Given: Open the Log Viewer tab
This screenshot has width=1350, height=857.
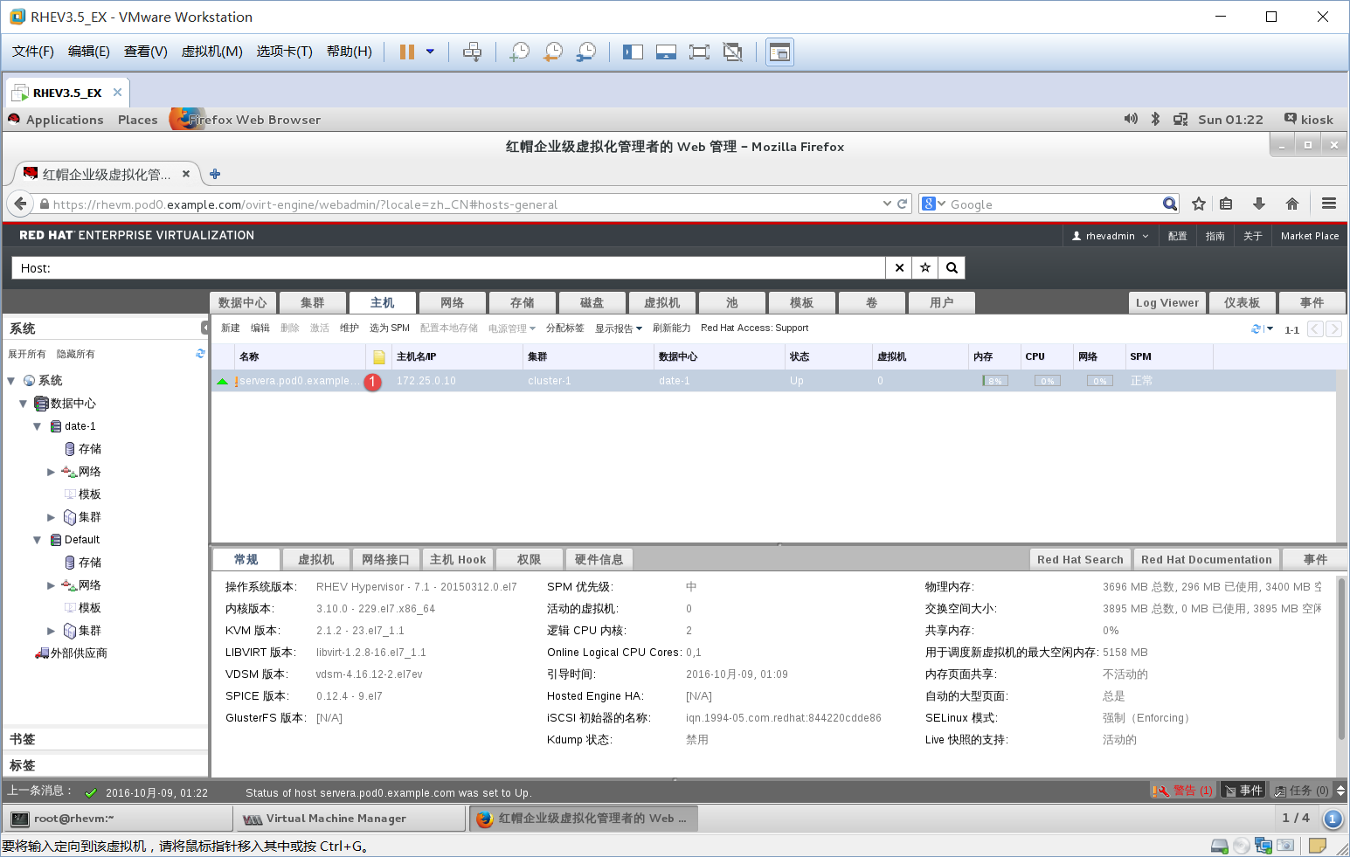Looking at the screenshot, I should click(1167, 302).
